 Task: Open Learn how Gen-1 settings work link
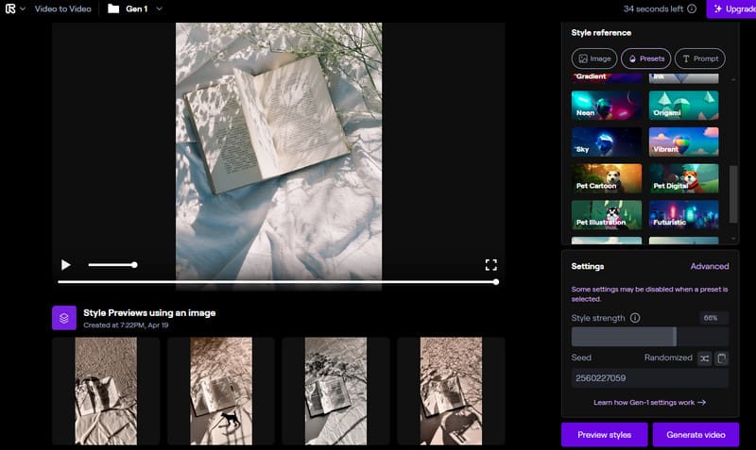click(x=649, y=402)
